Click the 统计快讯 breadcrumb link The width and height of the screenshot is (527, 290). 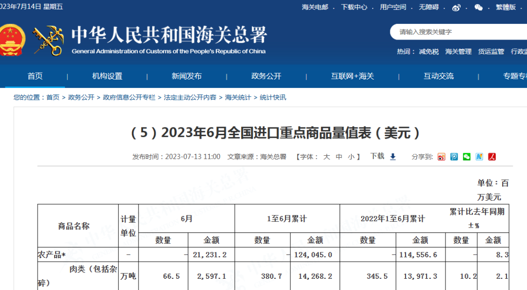pos(273,98)
